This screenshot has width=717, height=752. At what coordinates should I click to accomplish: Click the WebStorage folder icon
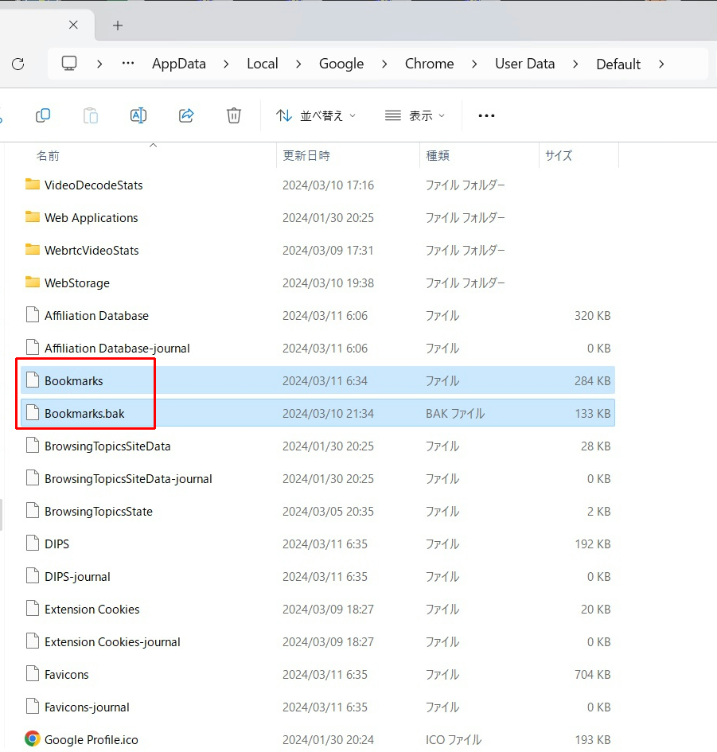pos(32,282)
